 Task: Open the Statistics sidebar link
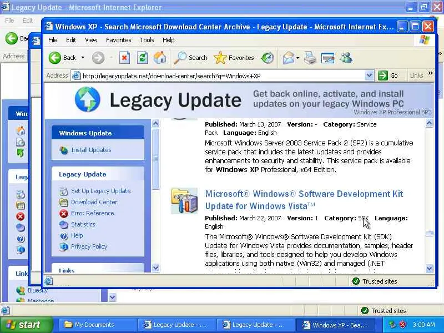pyautogui.click(x=83, y=224)
